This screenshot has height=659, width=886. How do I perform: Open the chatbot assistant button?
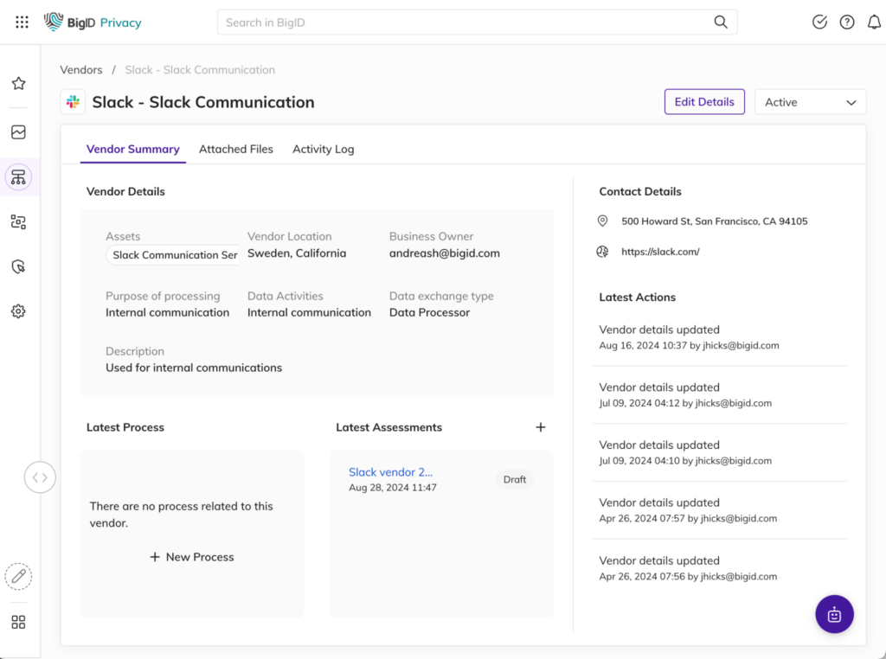click(834, 615)
